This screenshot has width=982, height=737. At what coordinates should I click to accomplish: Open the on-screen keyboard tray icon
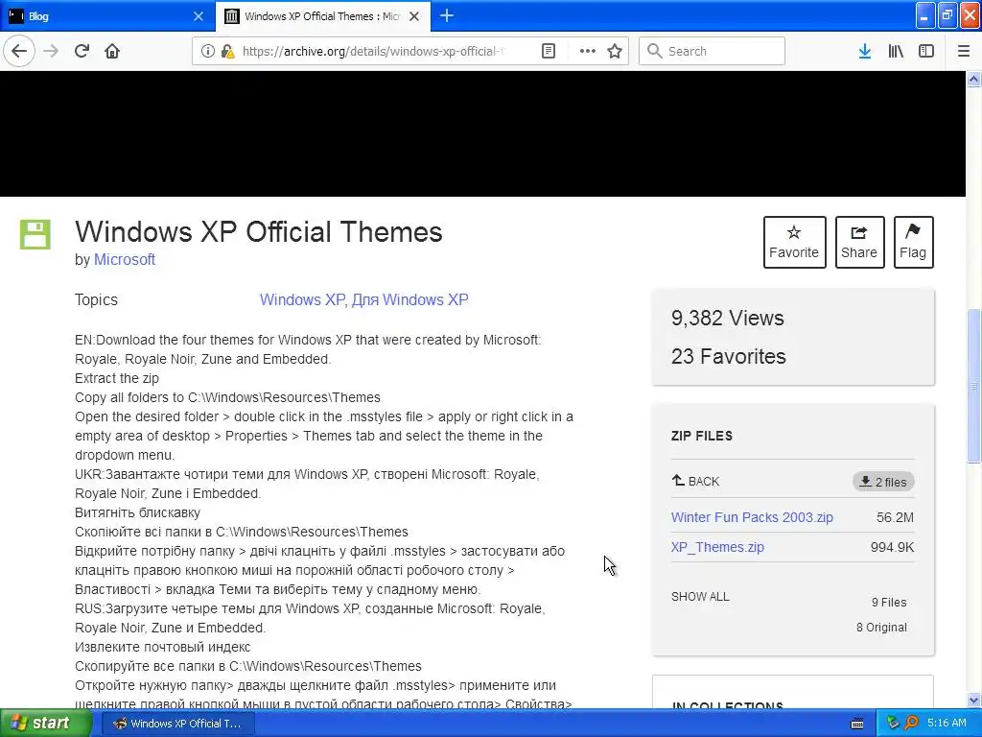[x=857, y=724]
